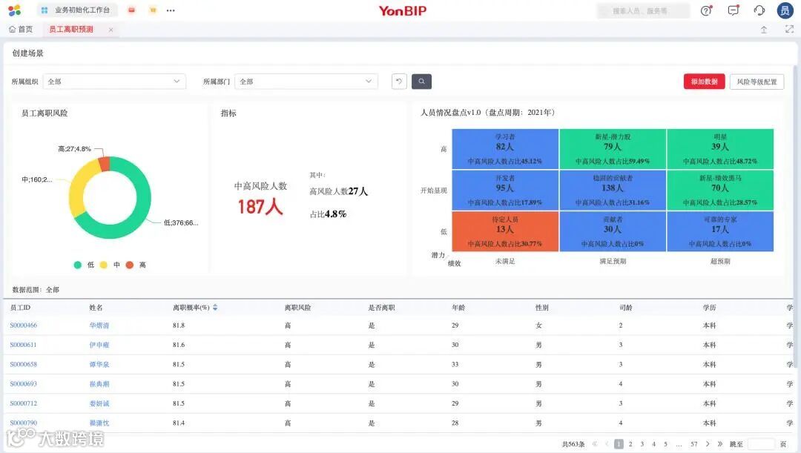Select the 学习者 82人 grid cell
The height and width of the screenshot is (453, 801).
coord(505,148)
